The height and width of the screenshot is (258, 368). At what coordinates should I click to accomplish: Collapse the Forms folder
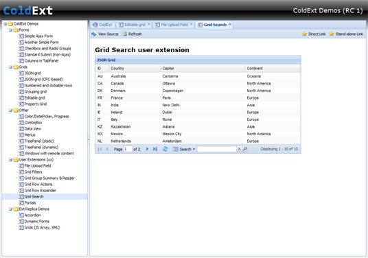(10, 30)
